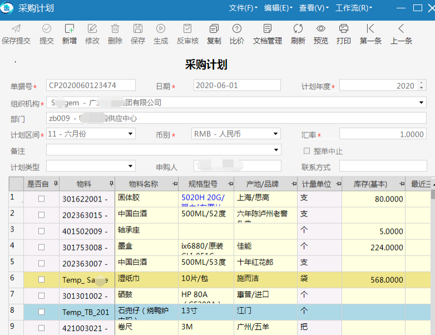Pin the 规格型号 column
The image size is (435, 335).
pos(230,184)
